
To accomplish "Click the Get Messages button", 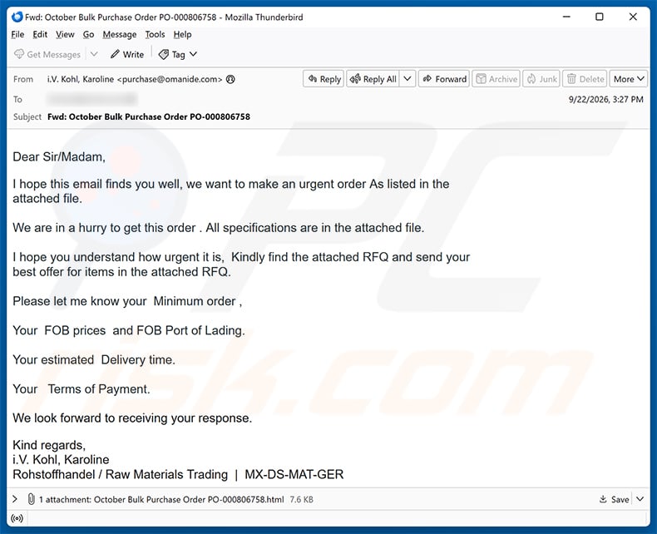I will (47, 55).
